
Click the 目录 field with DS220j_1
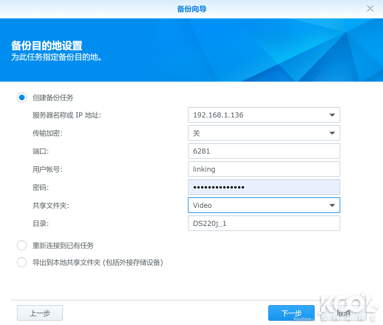tap(264, 223)
